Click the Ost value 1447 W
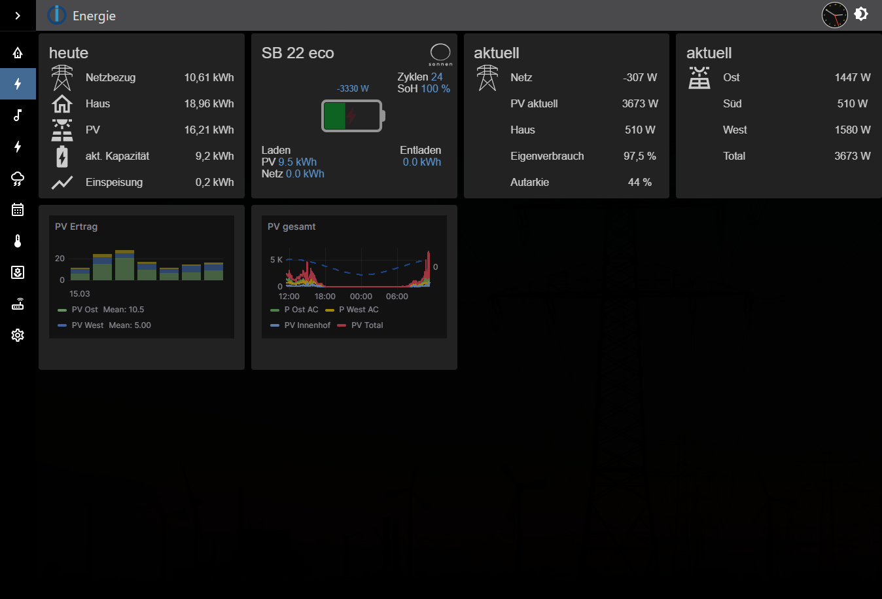Image resolution: width=882 pixels, height=599 pixels. 853,77
